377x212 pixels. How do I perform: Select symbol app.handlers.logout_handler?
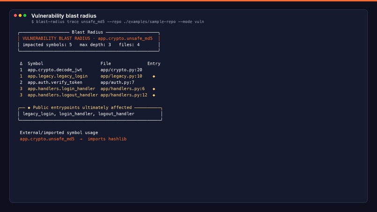coord(63,95)
